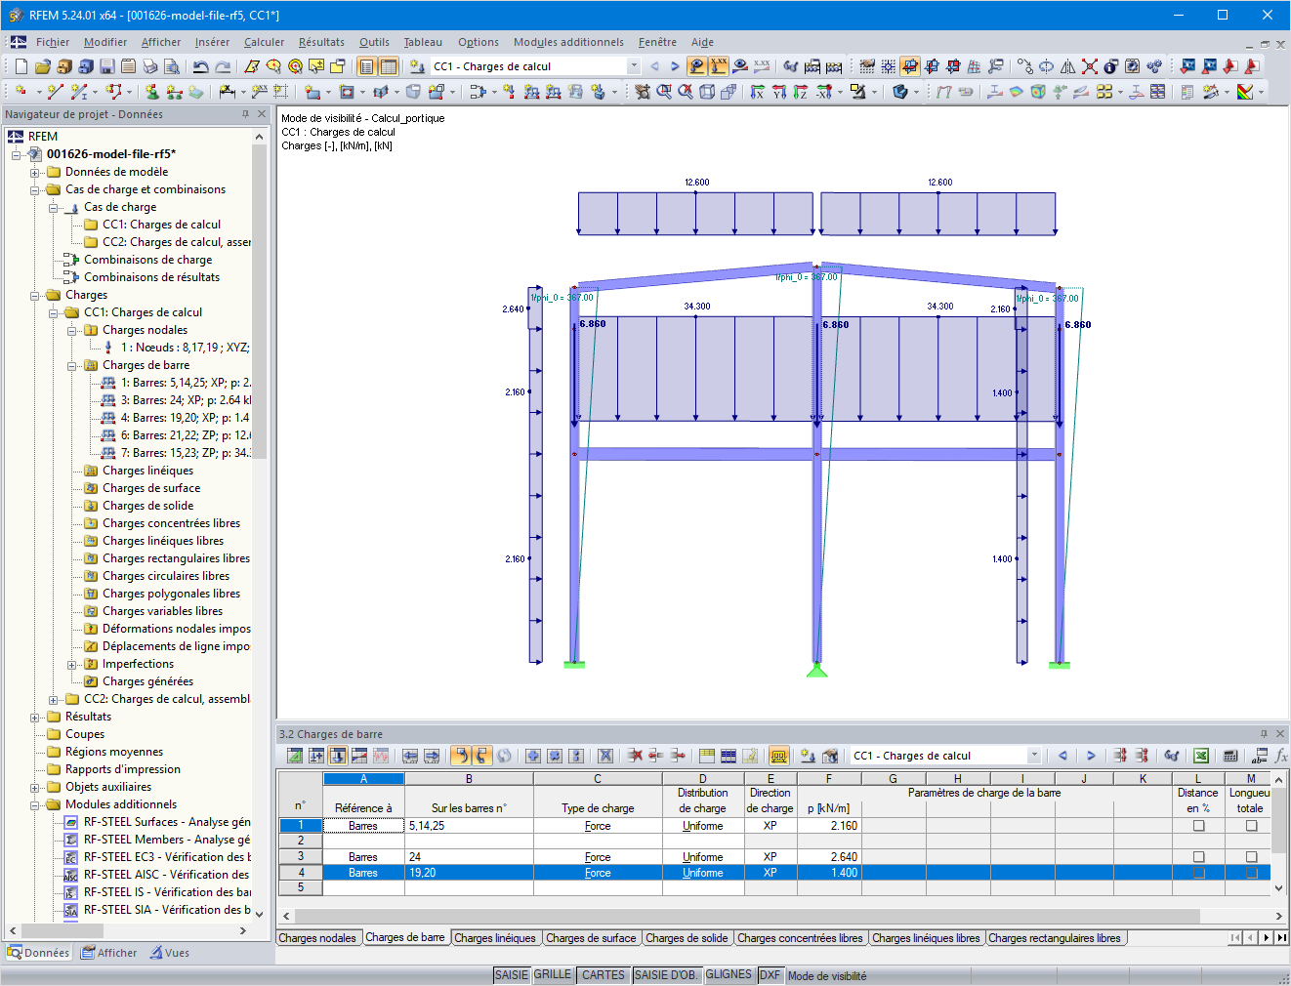This screenshot has height=986, width=1291.
Task: Open the Fichier menu
Action: pyautogui.click(x=53, y=42)
